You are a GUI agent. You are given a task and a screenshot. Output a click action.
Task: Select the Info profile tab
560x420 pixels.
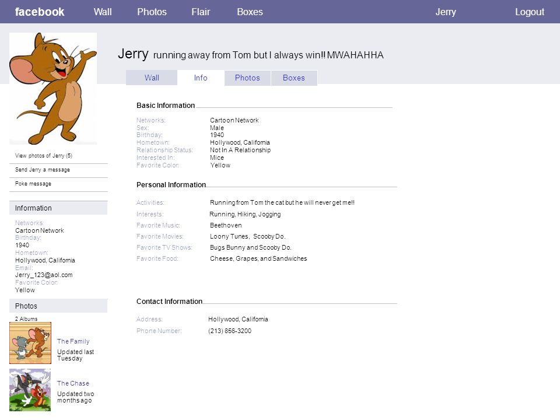201,78
